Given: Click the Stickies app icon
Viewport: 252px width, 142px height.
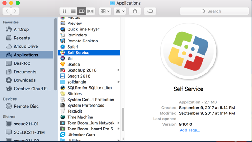Looking at the screenshot, I should pos(63,93).
